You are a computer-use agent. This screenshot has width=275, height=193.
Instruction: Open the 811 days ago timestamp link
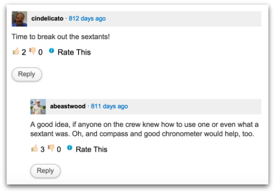coord(109,106)
